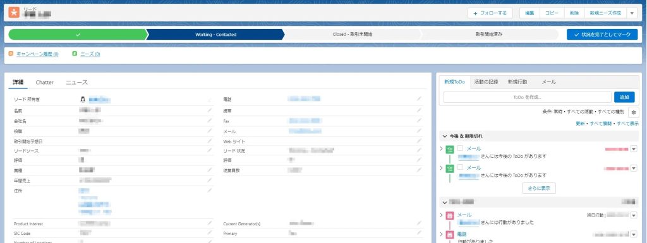
Task: Click pencil edit icon beside メール field
Action: (x=420, y=131)
